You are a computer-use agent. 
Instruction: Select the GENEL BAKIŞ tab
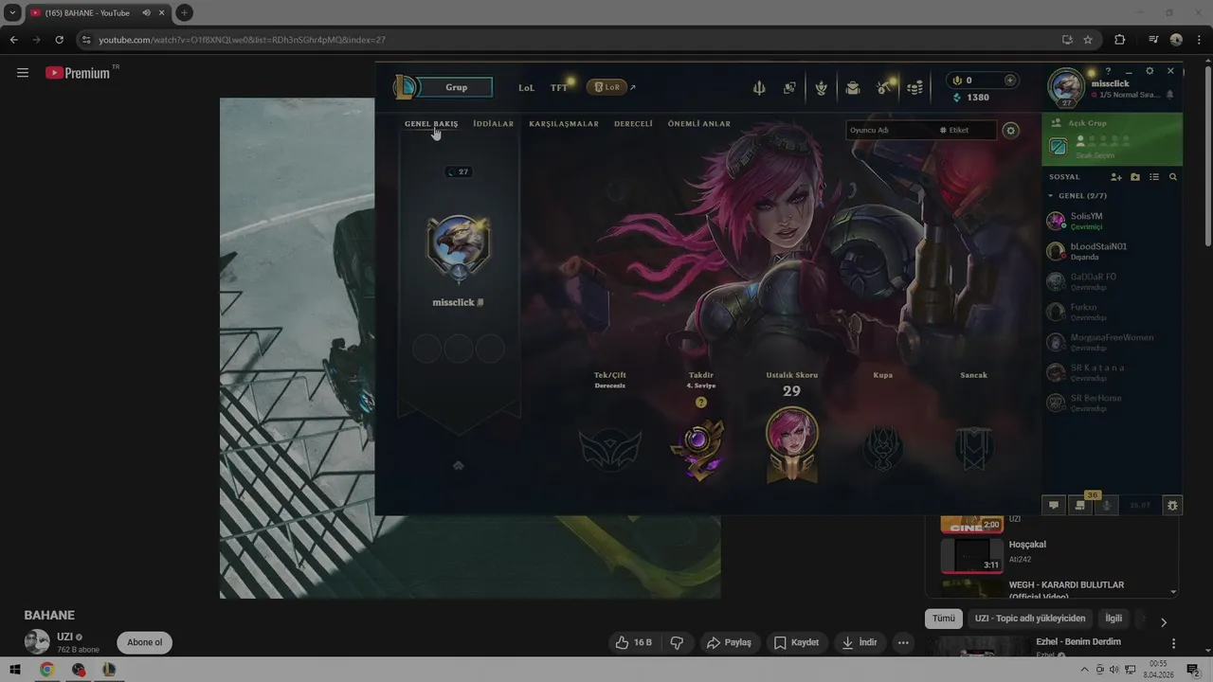431,124
